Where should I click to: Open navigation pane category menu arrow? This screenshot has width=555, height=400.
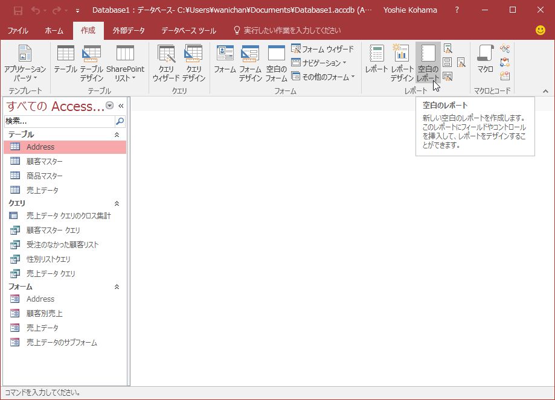110,106
